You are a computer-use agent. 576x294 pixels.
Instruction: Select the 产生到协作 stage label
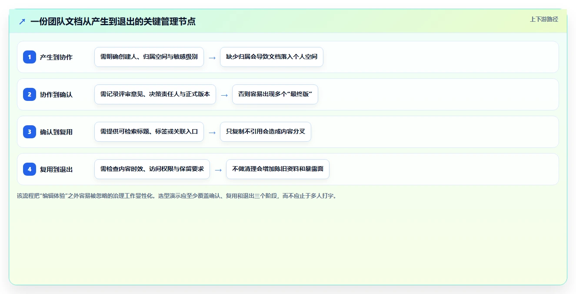(x=56, y=57)
